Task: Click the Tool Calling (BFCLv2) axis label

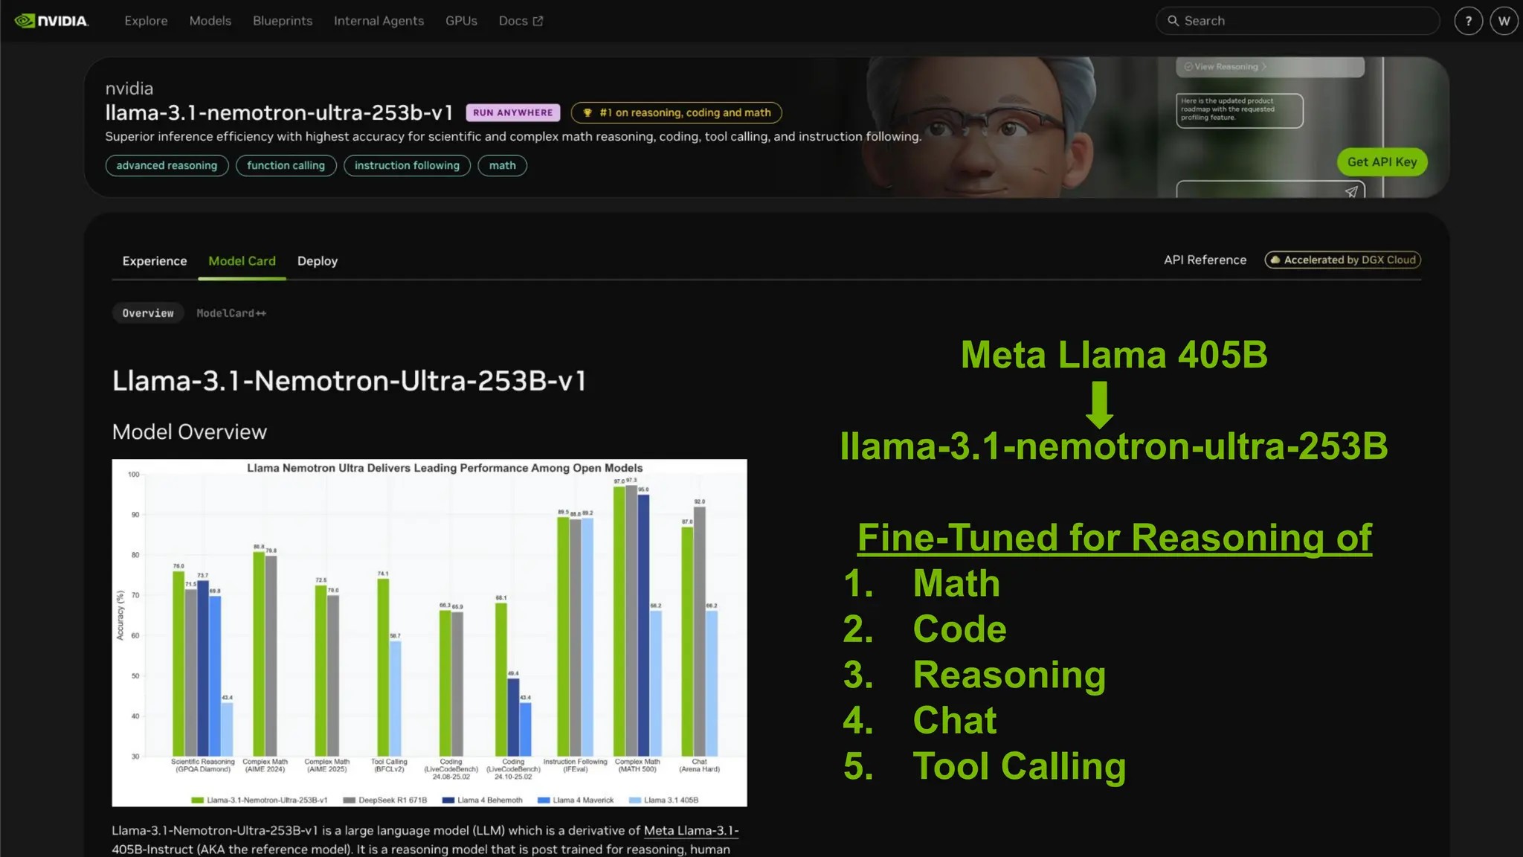Action: coord(389,765)
